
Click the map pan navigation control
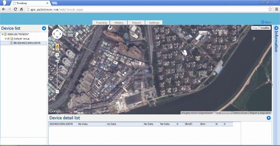(57, 34)
